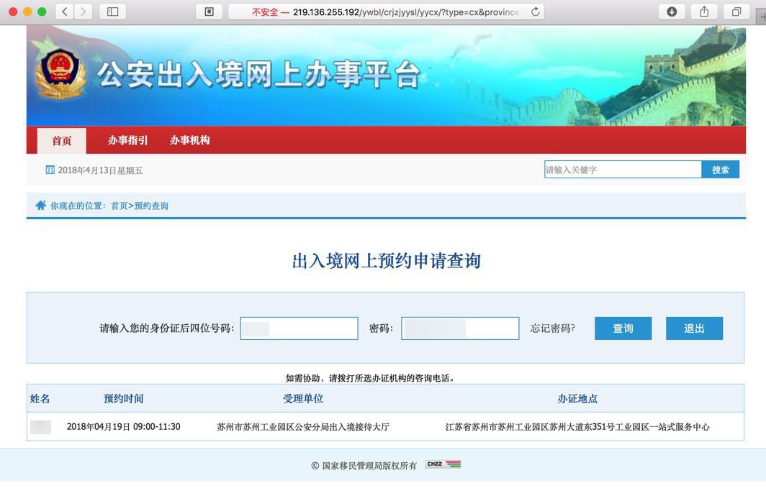The image size is (766, 488).
Task: Click the footer text 国家移民管理局版权所有
Action: coord(369,466)
